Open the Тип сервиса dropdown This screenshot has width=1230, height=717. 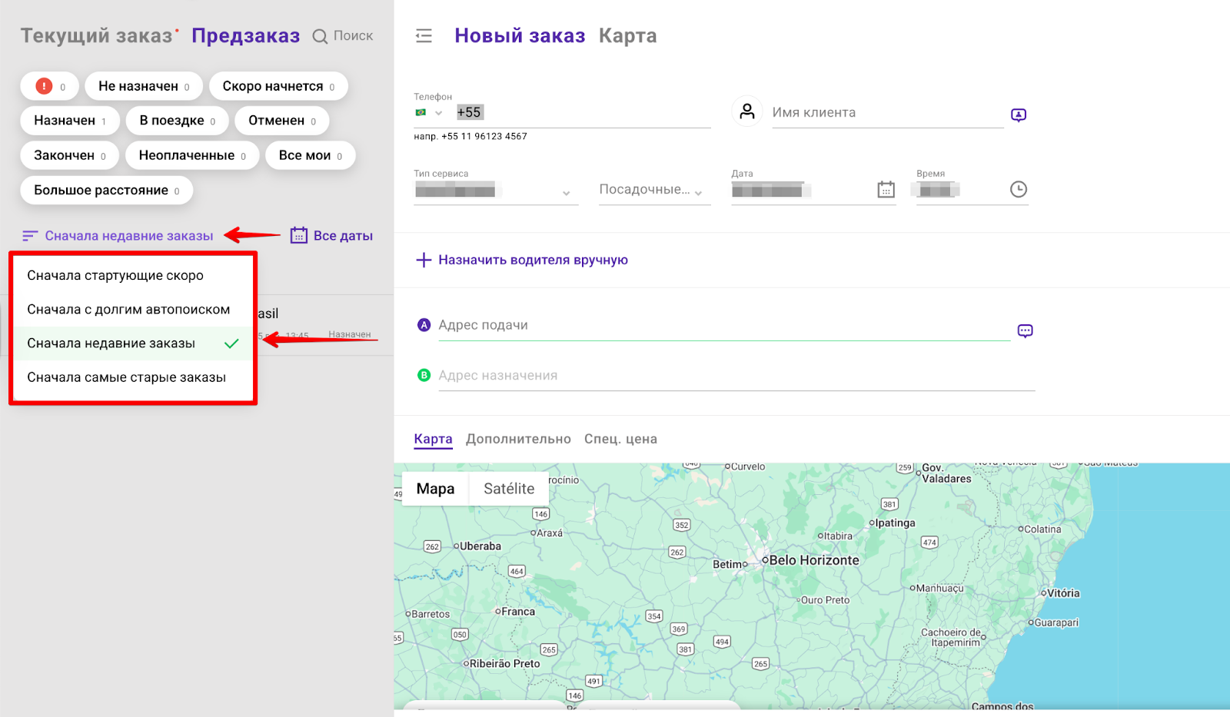tap(566, 193)
